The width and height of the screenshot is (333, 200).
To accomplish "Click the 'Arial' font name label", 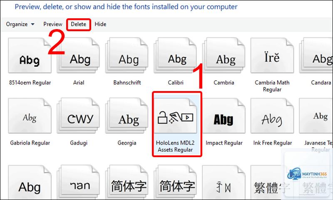I will [x=79, y=82].
